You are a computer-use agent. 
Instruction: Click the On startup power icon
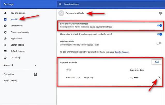point(5,57)
